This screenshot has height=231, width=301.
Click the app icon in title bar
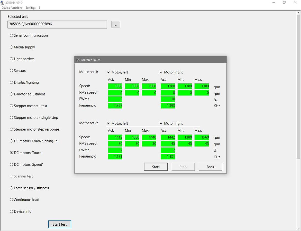tap(3, 3)
